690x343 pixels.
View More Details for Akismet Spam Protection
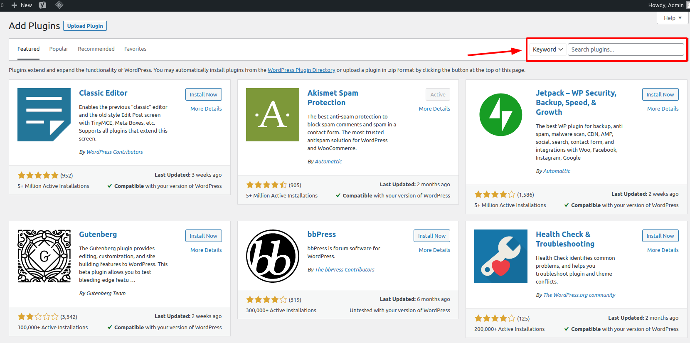[x=434, y=109]
